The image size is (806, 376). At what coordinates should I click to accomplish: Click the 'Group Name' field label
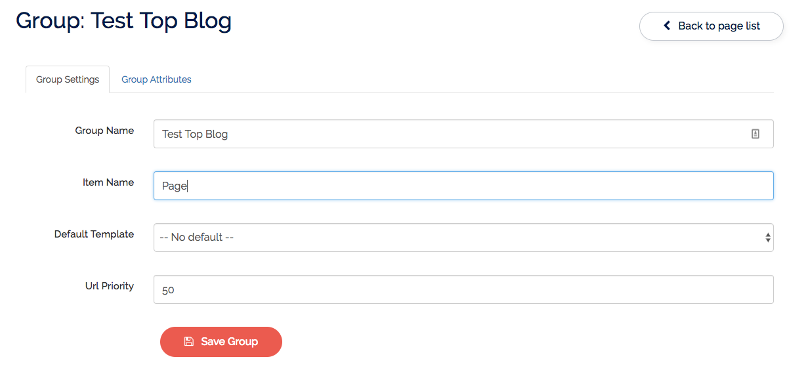[104, 131]
